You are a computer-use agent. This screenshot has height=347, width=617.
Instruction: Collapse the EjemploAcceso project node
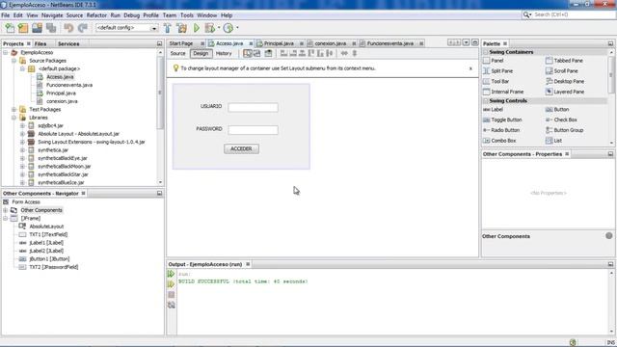tap(6, 52)
